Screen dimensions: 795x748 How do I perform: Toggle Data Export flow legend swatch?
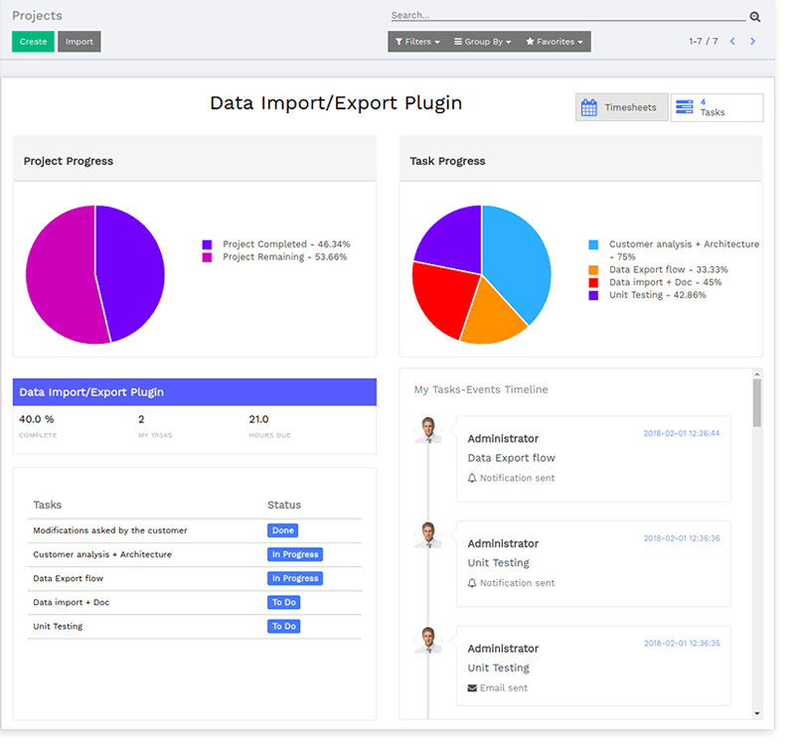pyautogui.click(x=593, y=270)
